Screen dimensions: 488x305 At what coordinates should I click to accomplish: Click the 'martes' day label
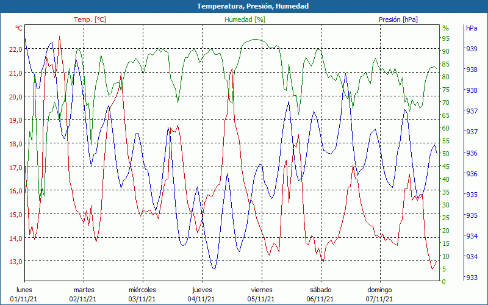click(x=84, y=290)
